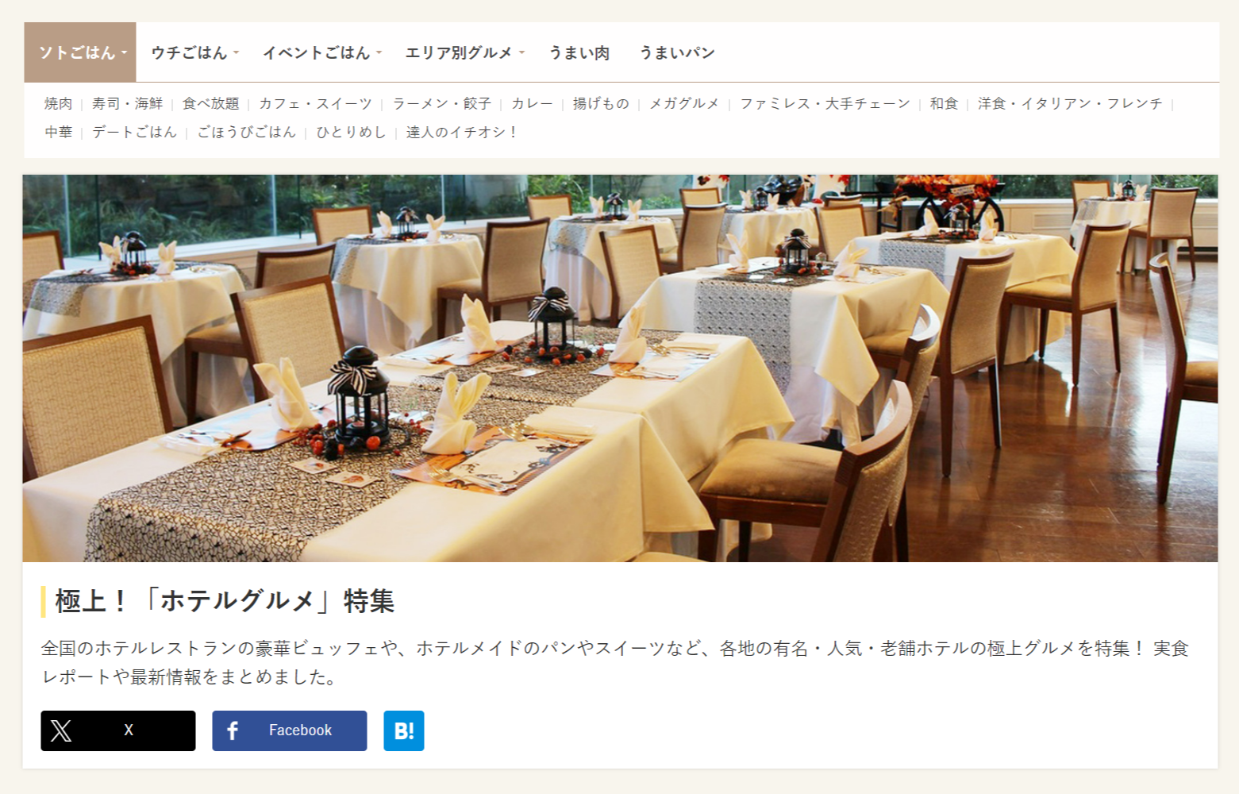This screenshot has height=794, width=1239.
Task: Select the うまいパン tab
Action: pyautogui.click(x=677, y=52)
